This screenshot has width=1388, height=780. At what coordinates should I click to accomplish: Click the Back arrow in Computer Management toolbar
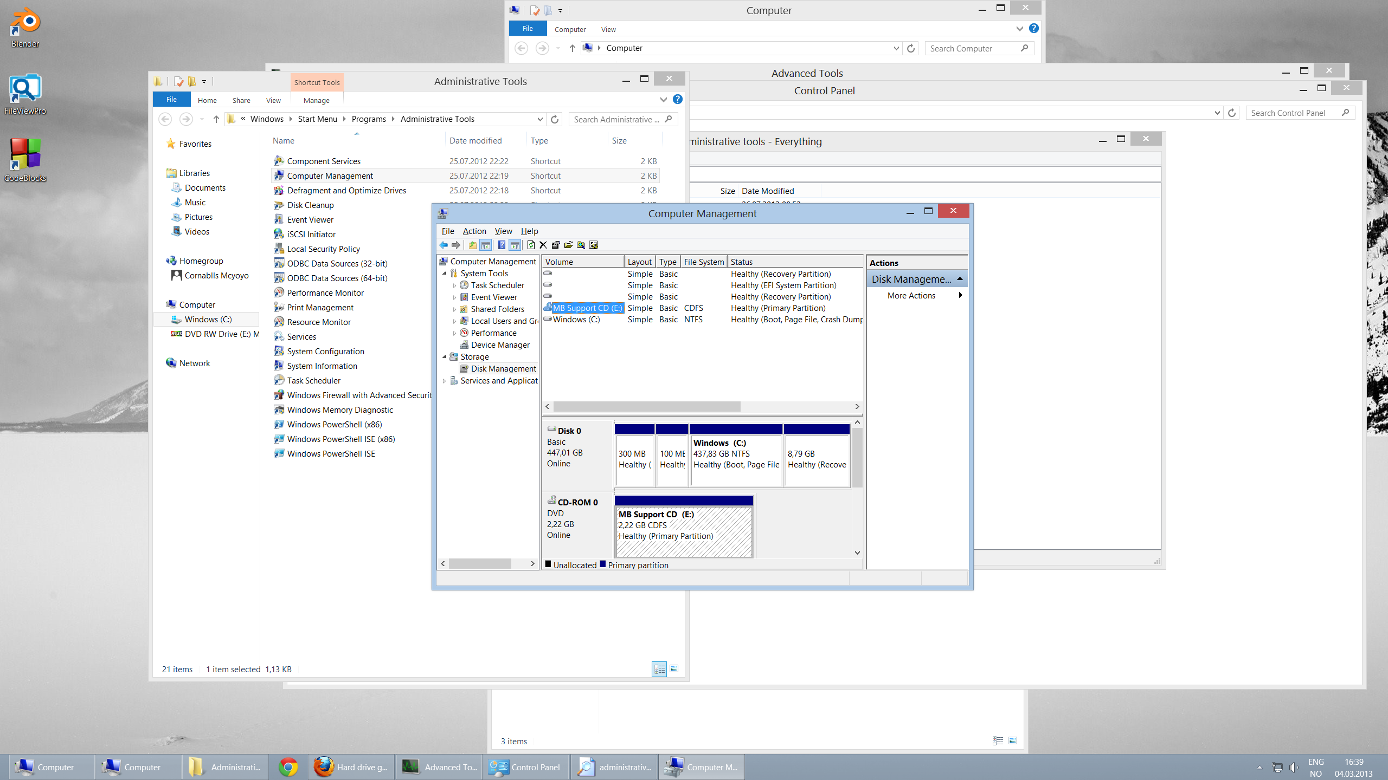[x=444, y=245]
